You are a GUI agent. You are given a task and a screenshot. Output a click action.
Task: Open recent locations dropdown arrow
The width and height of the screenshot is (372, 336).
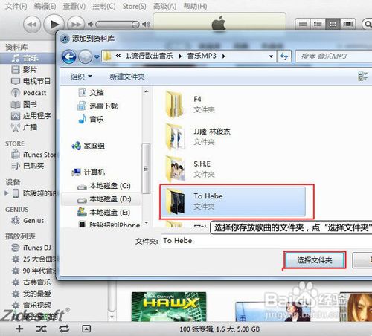pos(97,57)
